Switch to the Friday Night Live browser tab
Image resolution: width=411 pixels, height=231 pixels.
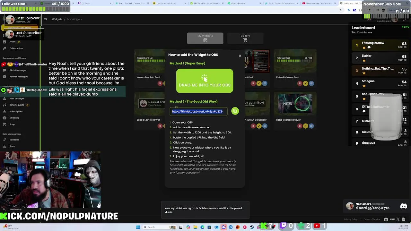[207, 3]
